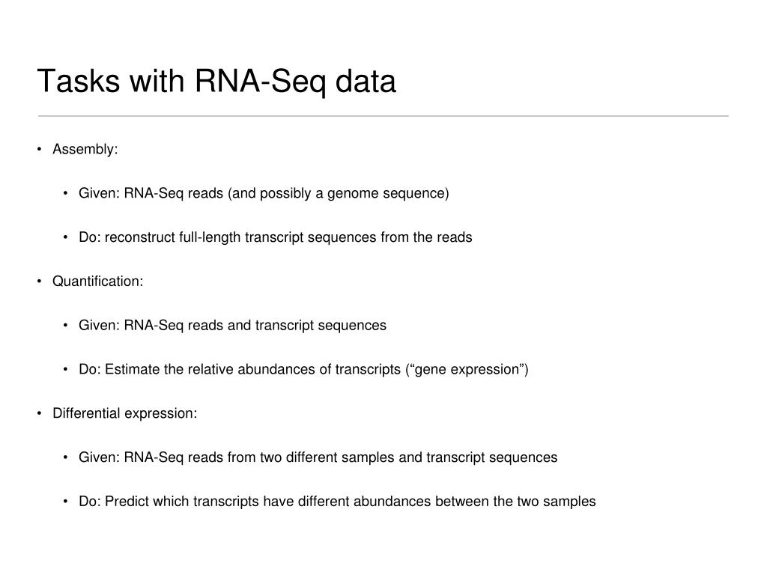Select the line starting "Do: Predict which transcripts"
Screen dimensions: 767x575
coord(337,502)
